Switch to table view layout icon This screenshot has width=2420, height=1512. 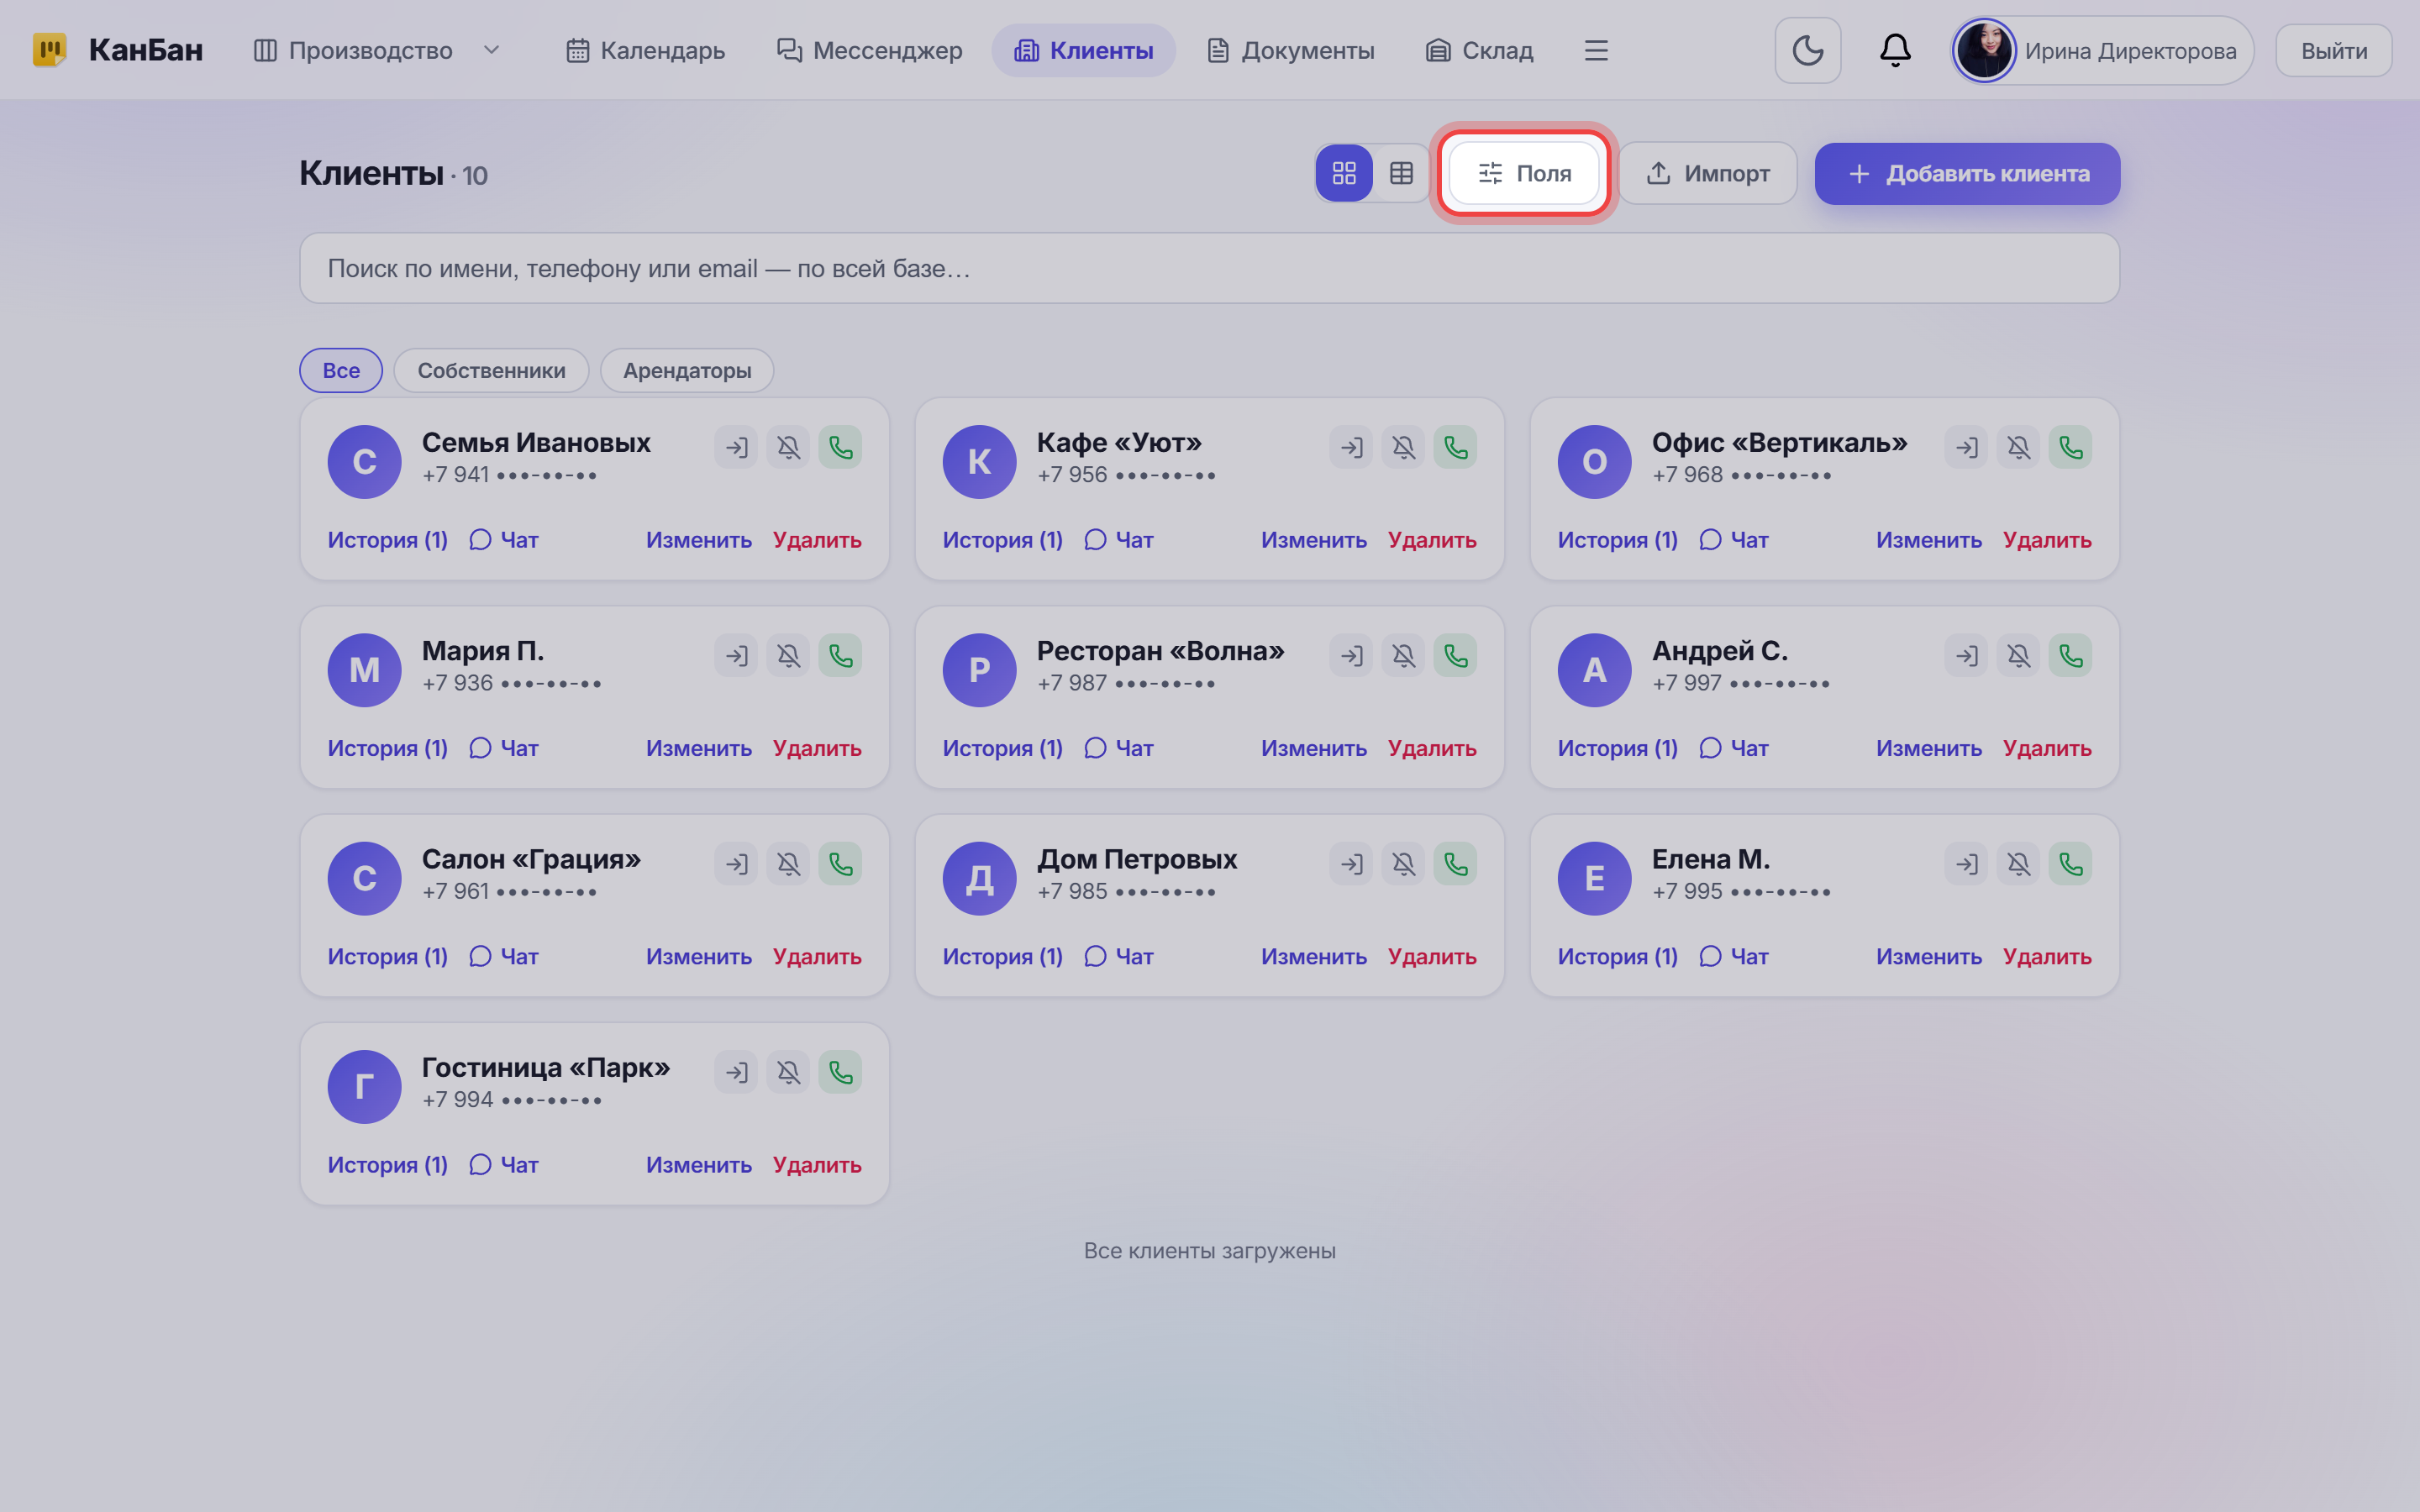1401,173
